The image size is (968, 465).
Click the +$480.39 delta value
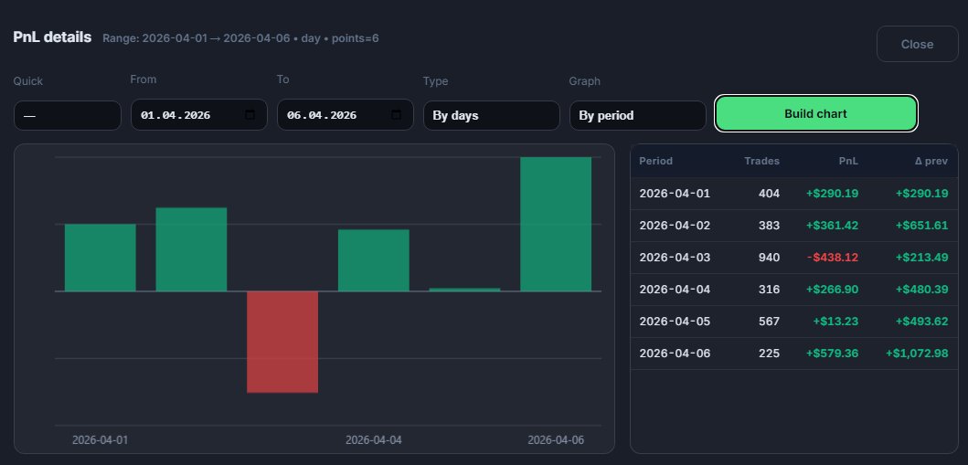click(922, 290)
